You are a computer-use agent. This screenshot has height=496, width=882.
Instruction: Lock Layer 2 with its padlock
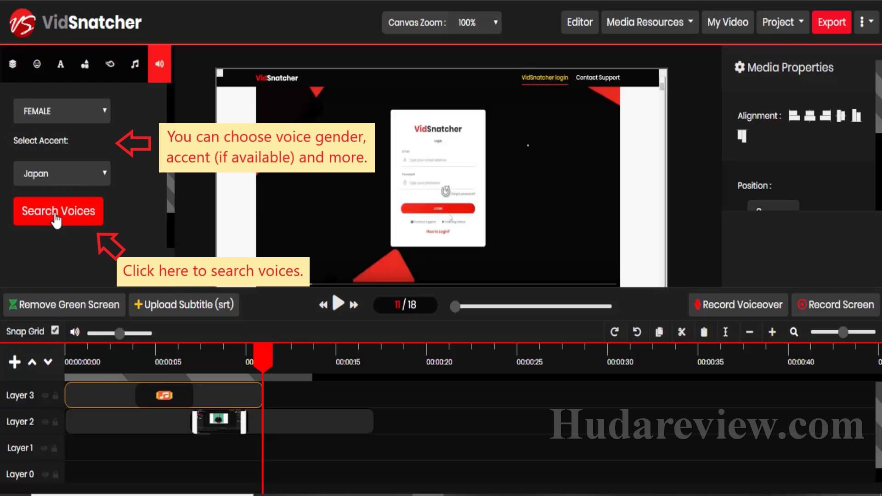coord(55,422)
